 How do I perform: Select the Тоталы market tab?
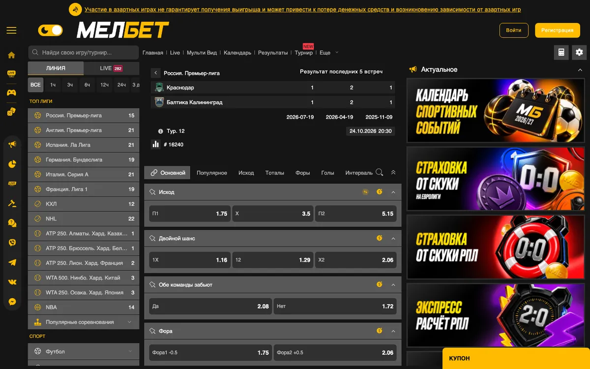275,173
